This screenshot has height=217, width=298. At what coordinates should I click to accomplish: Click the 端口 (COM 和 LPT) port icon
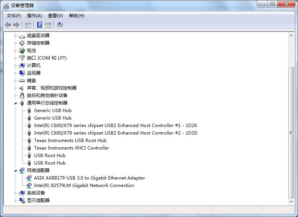(22, 58)
